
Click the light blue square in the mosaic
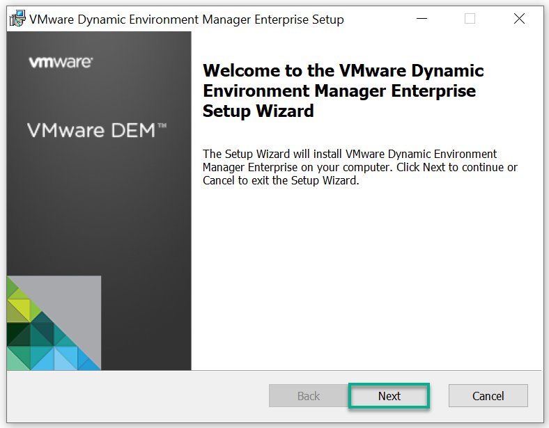point(66,358)
